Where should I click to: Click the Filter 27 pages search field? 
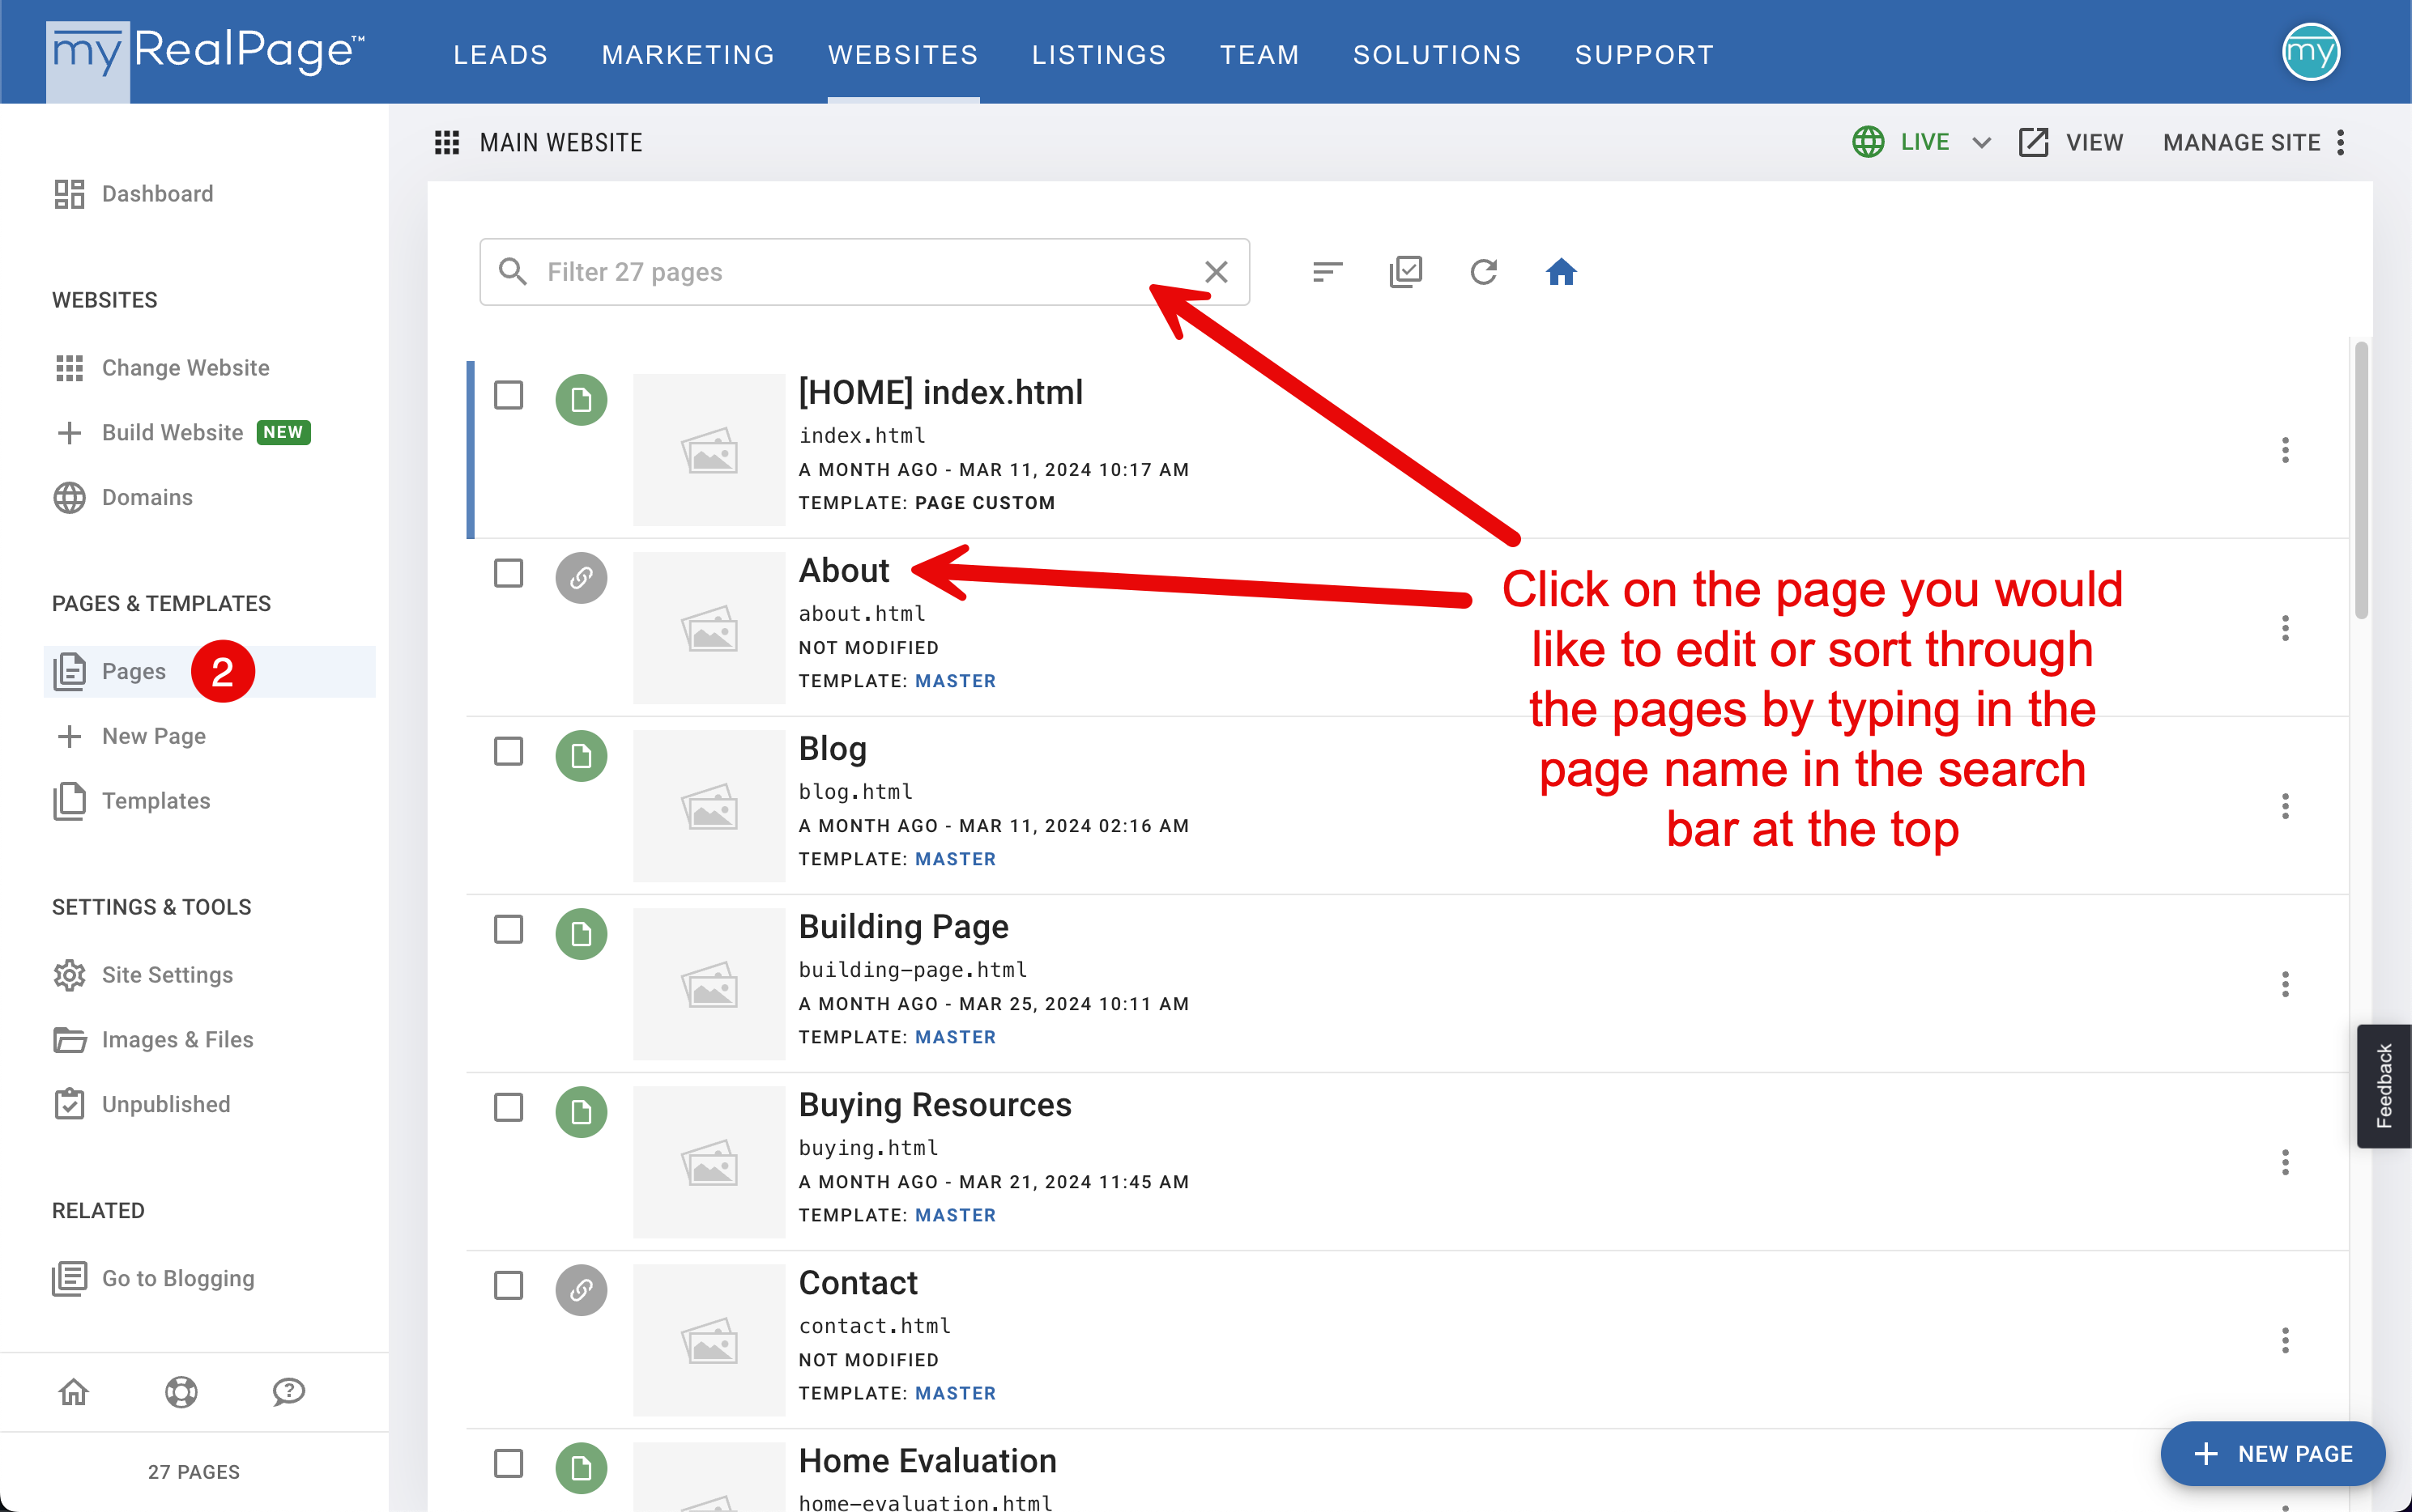click(864, 272)
